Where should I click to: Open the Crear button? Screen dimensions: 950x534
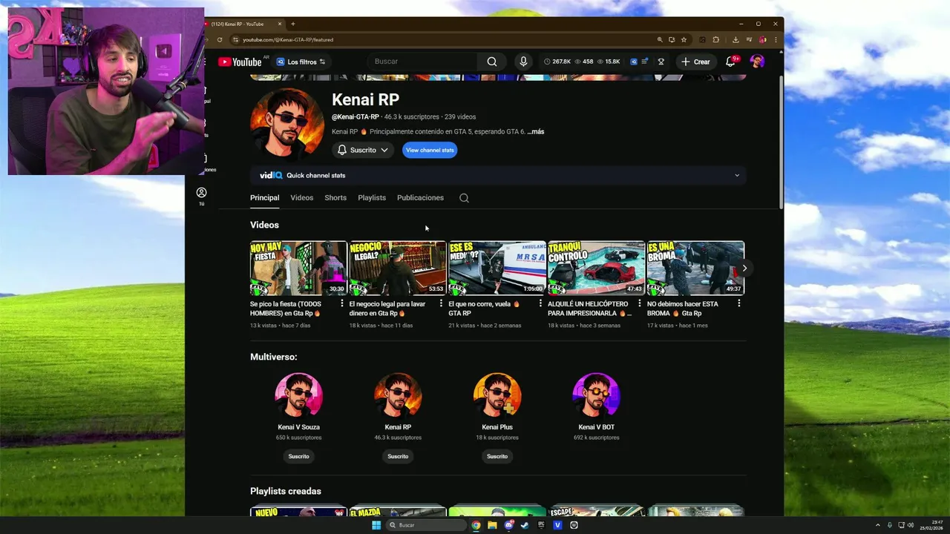point(695,62)
